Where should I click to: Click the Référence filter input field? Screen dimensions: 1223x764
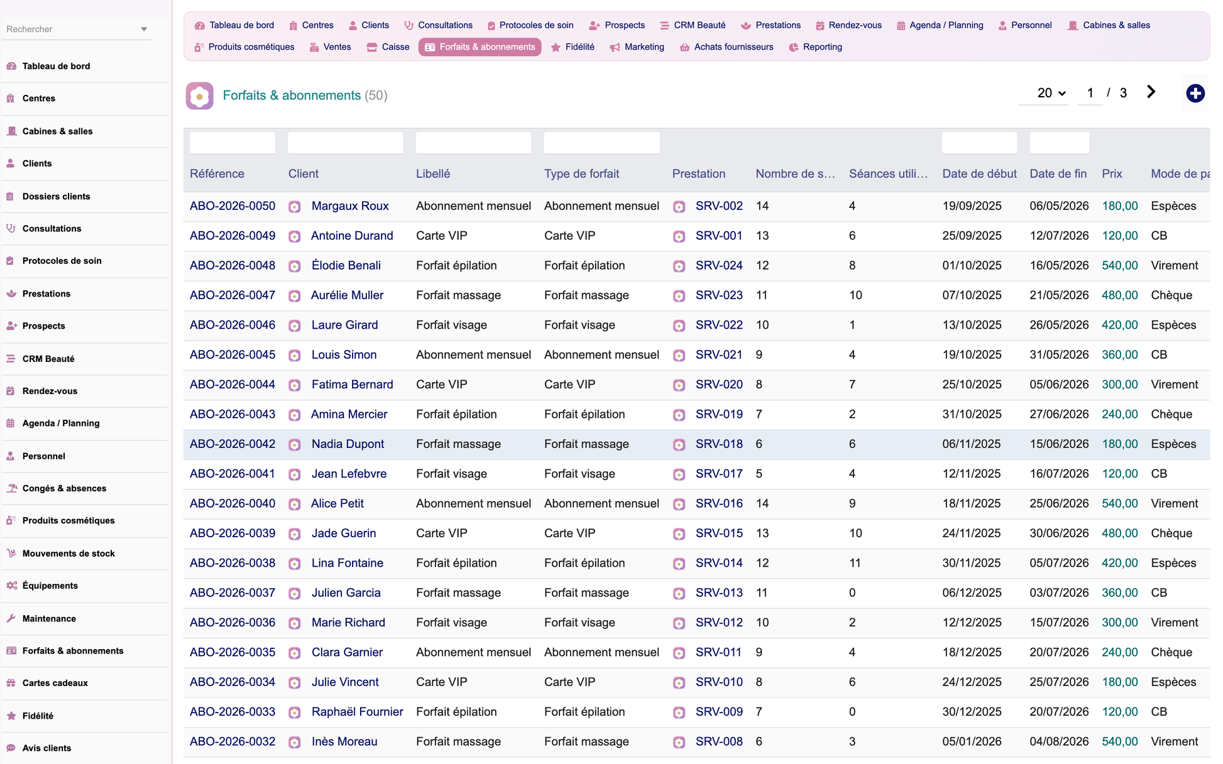pyautogui.click(x=233, y=143)
